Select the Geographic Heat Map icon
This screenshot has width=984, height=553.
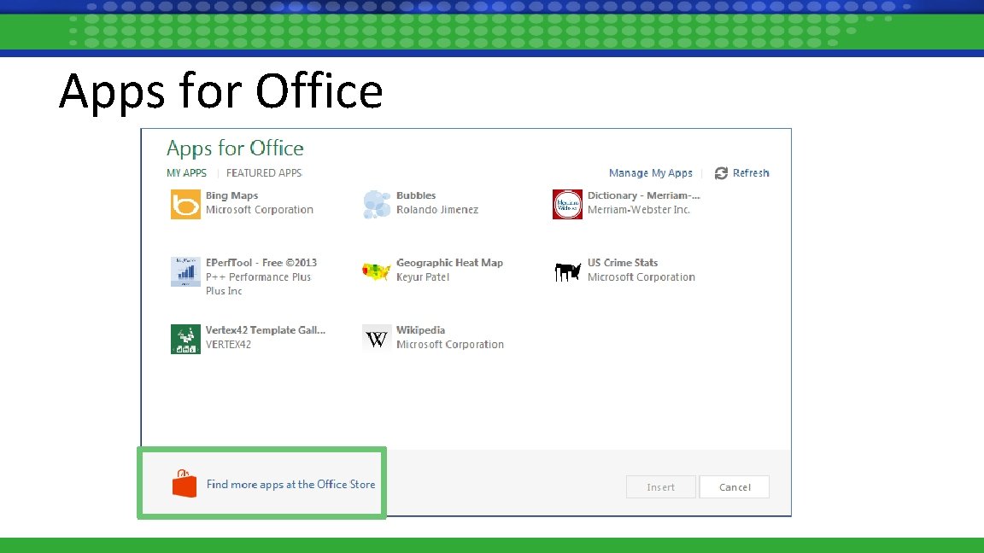point(377,271)
